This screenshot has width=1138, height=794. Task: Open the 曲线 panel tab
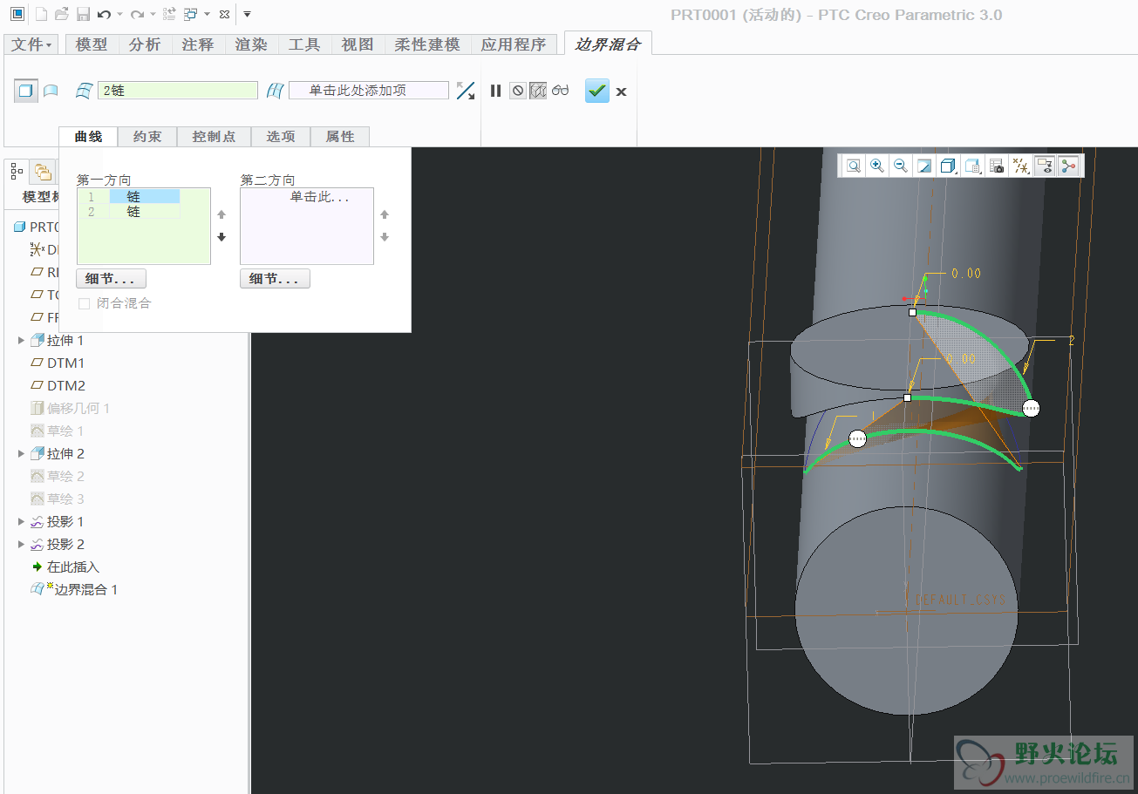88,137
